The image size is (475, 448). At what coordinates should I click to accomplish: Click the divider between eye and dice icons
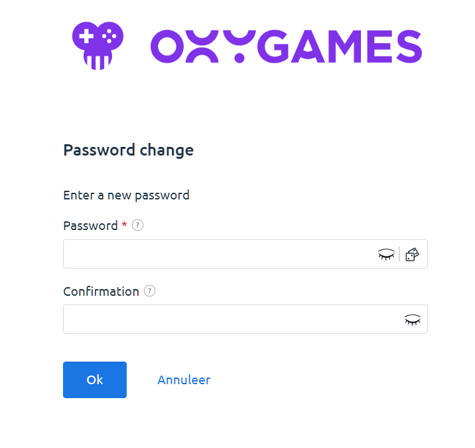pos(399,254)
